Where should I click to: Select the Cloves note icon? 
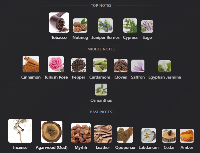pos(121,66)
